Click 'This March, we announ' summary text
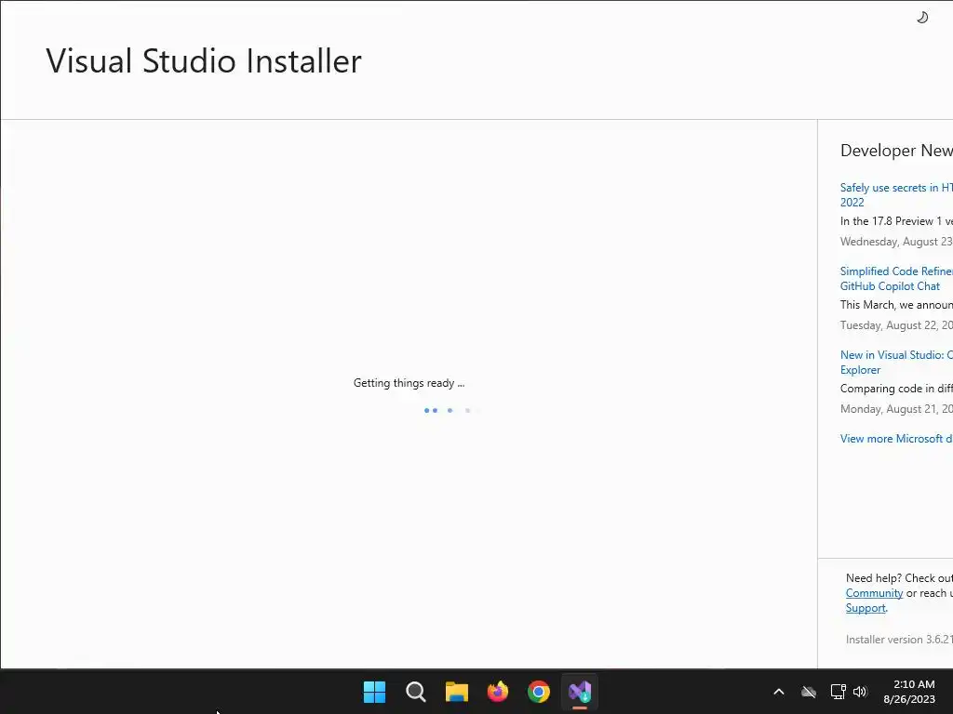953x714 pixels. (x=896, y=305)
